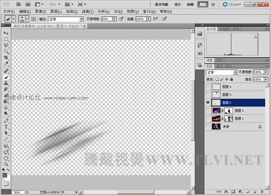The width and height of the screenshot is (271, 195).
Task: Switch to the 绘画 workspace
Action: pyautogui.click(x=190, y=5)
